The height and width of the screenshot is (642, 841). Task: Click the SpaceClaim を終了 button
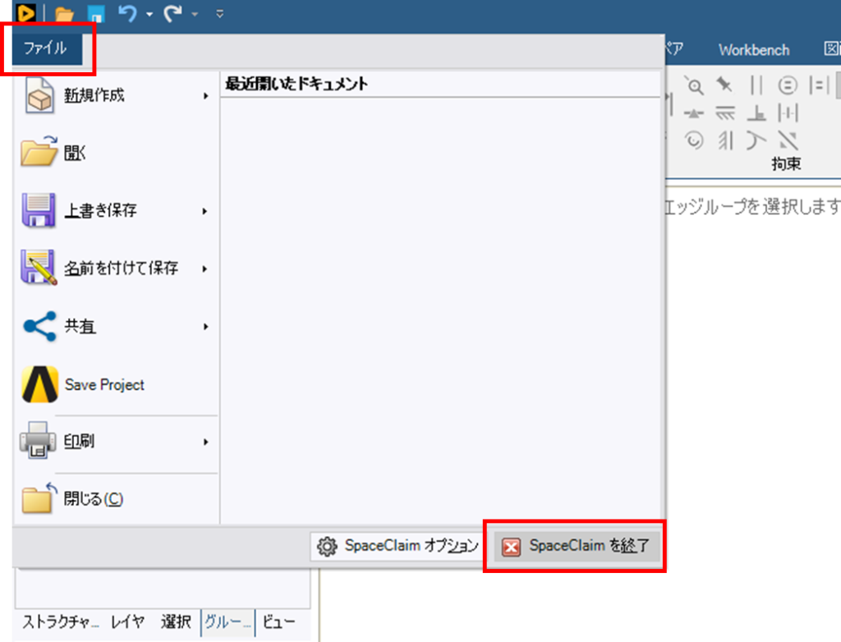576,546
